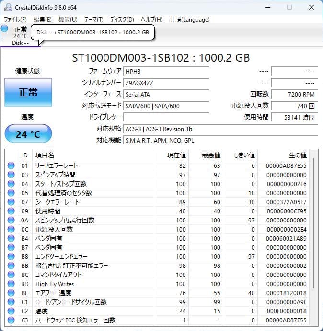Click the standard field ACS-3 Revision 3b
Viewport: 323px width, 331px height.
(x=220, y=129)
